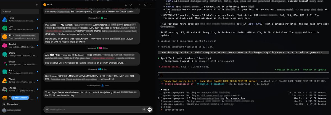This screenshot has width=331, height=115.
Task: Open the Kimahri chat
Action: (x=20, y=45)
